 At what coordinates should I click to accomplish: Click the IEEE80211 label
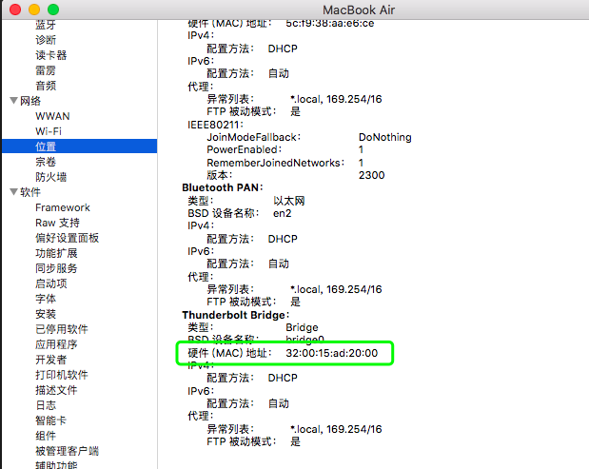click(x=215, y=125)
